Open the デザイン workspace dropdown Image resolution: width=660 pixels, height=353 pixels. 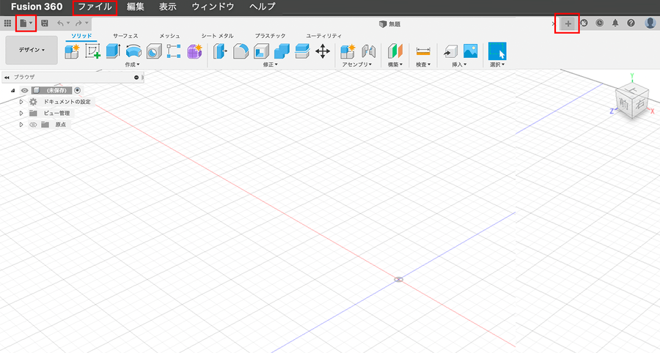[32, 51]
